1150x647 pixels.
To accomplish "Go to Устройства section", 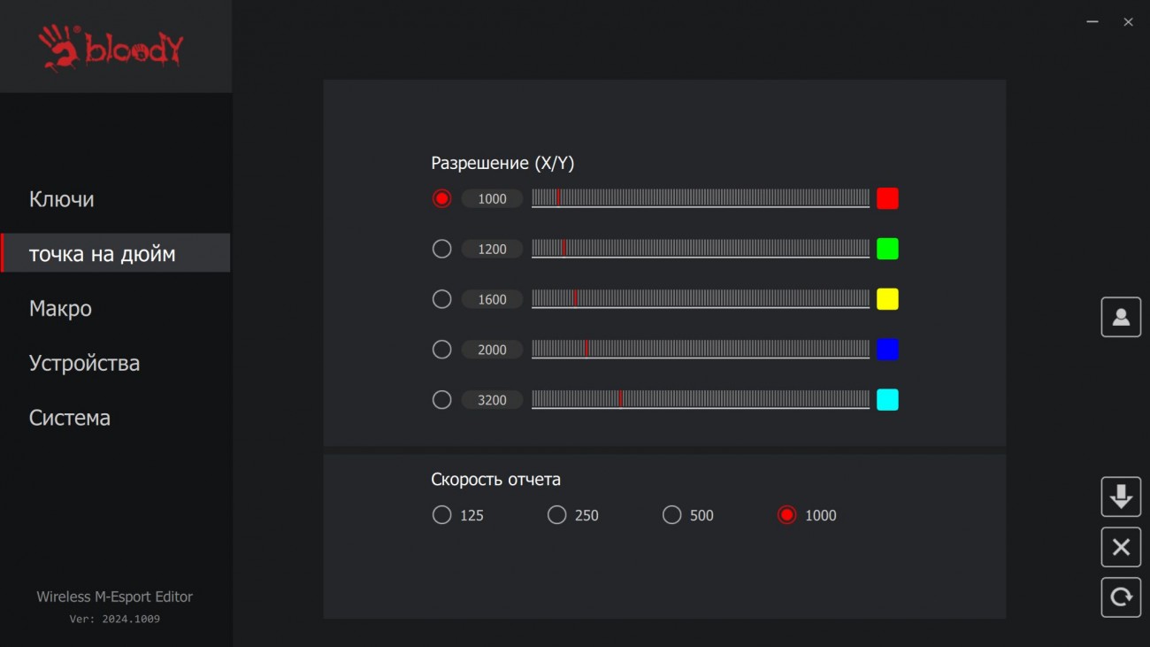I will coord(84,363).
